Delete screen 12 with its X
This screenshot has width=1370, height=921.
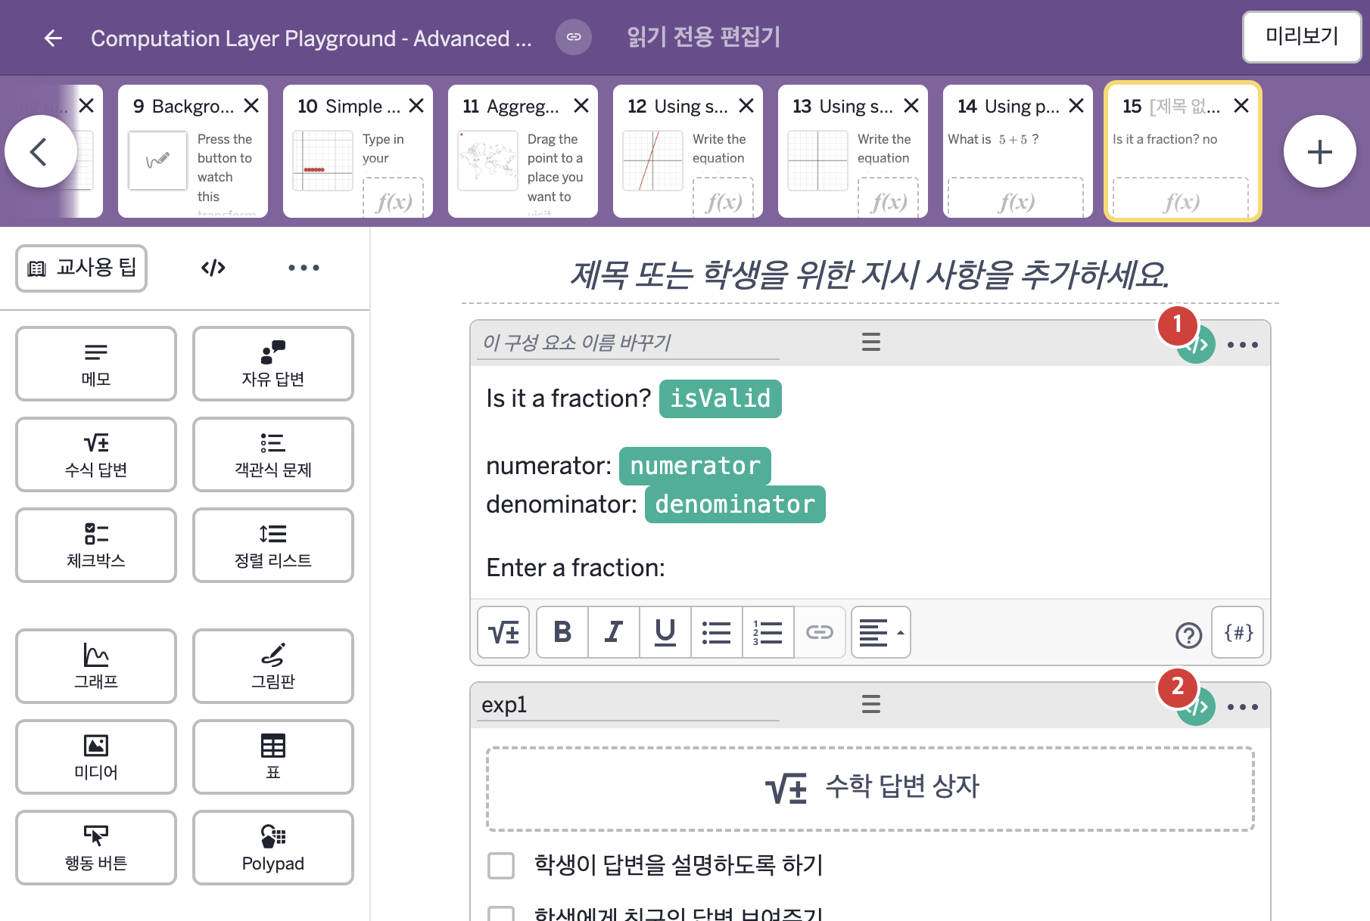[746, 106]
